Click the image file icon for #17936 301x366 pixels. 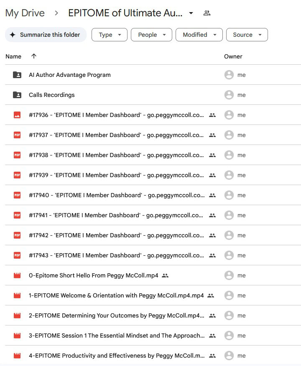[17, 115]
